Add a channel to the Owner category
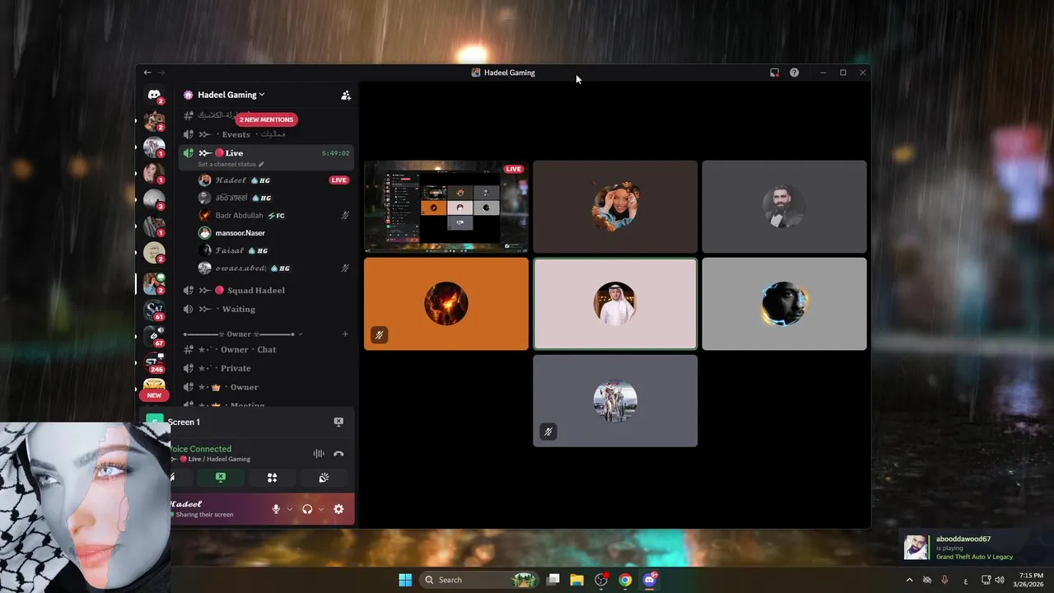The width and height of the screenshot is (1054, 593). (x=345, y=334)
